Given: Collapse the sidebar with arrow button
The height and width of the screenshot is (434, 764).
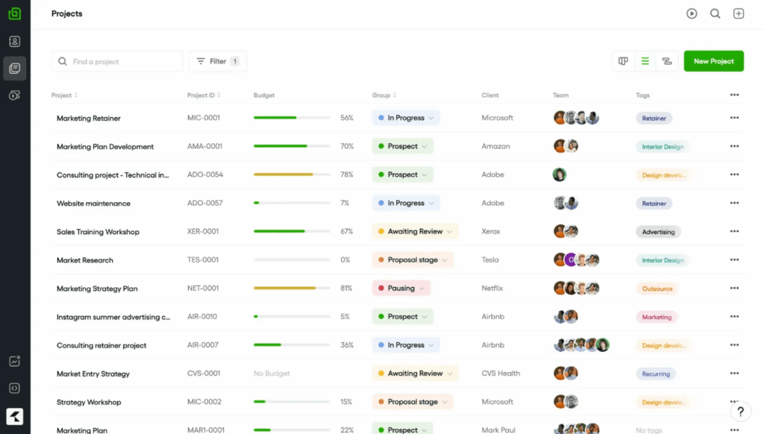Looking at the screenshot, I should click(x=14, y=416).
